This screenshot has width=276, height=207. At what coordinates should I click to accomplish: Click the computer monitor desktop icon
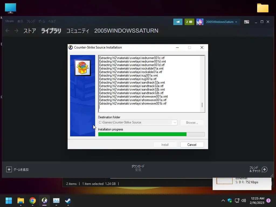point(11,8)
